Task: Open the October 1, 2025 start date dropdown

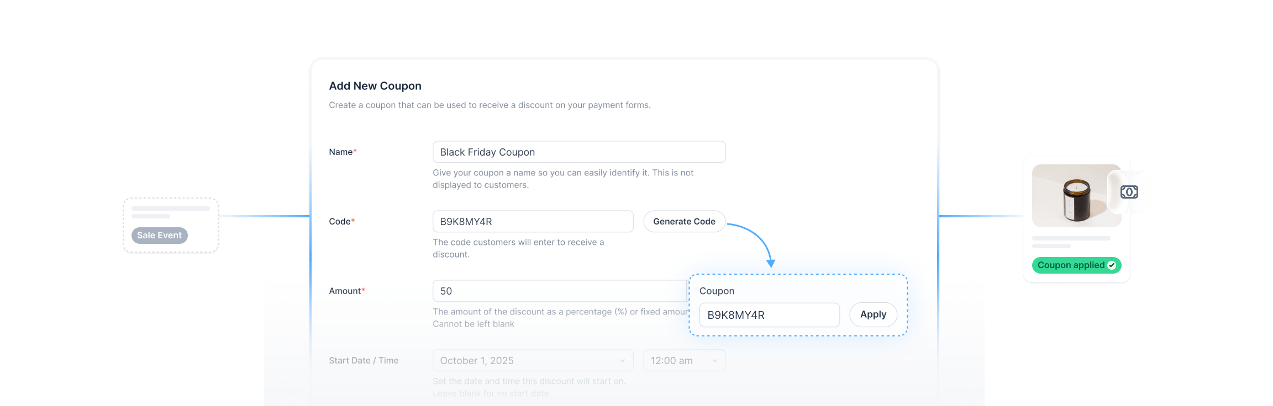Action: coord(533,361)
